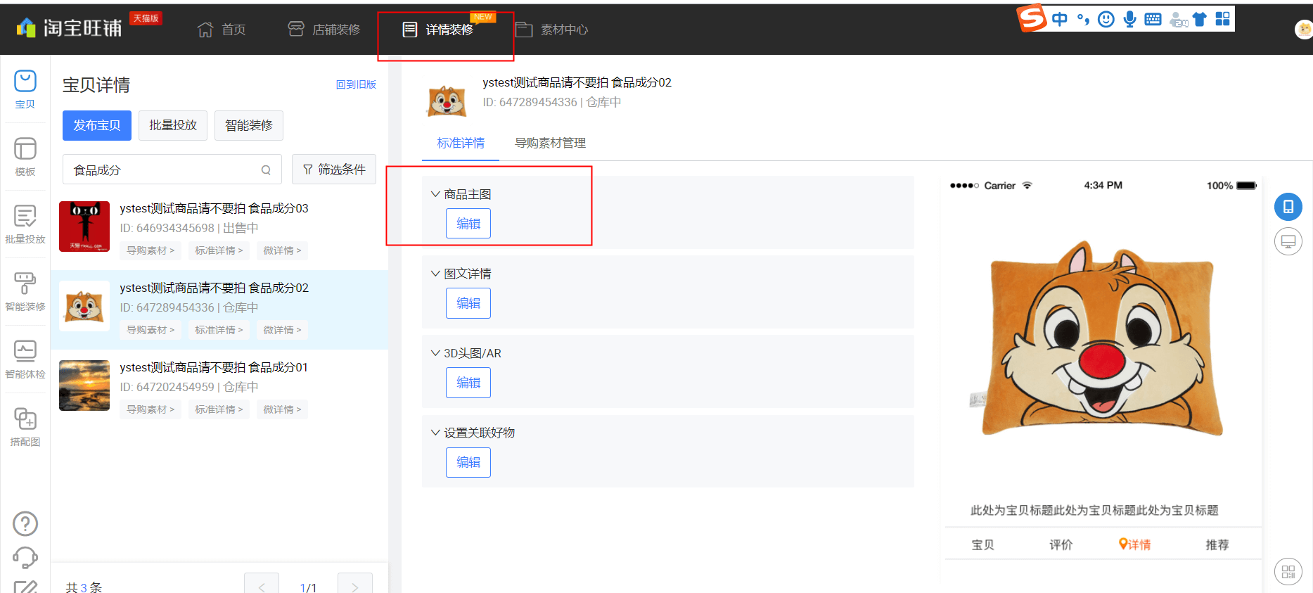Switch to mobile phone preview mode

tap(1288, 206)
